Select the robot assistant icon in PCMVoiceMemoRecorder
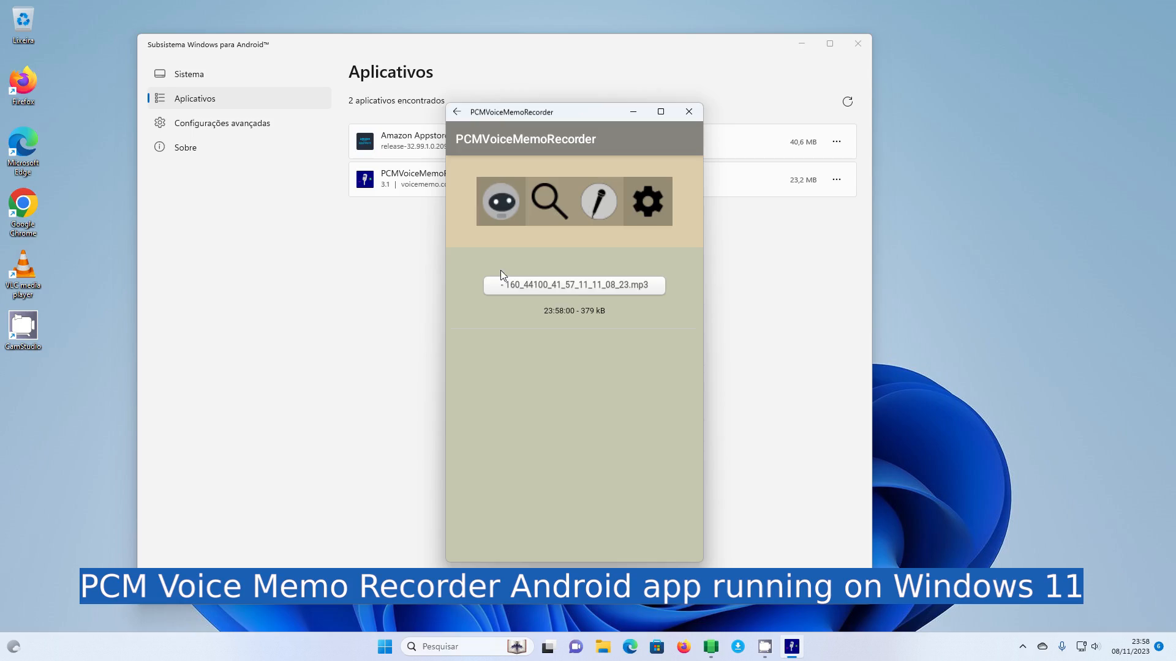This screenshot has width=1176, height=661. tap(500, 201)
